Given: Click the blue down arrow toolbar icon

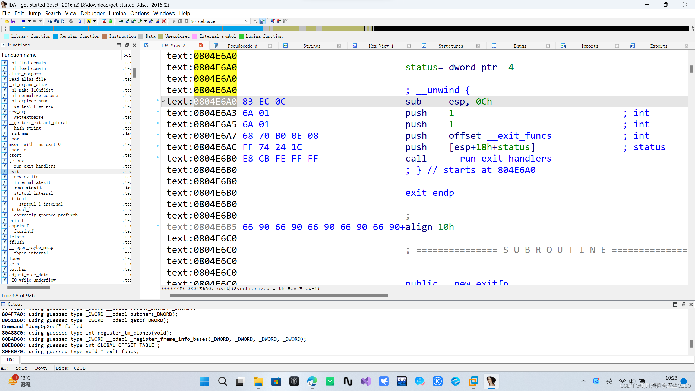Looking at the screenshot, I should (x=80, y=21).
